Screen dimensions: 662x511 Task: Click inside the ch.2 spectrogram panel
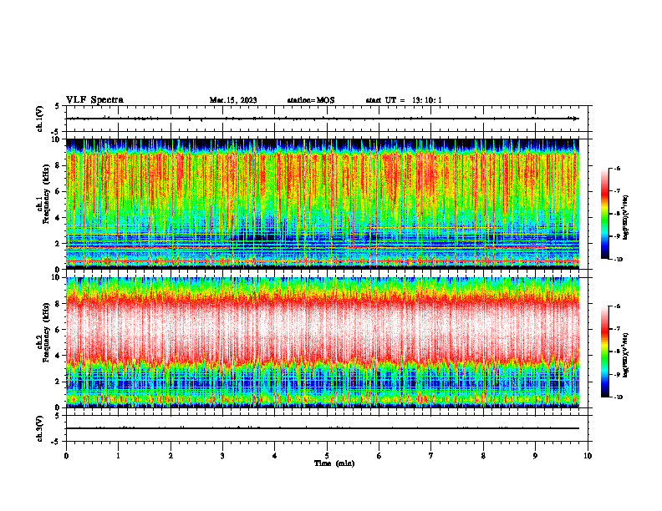point(323,342)
